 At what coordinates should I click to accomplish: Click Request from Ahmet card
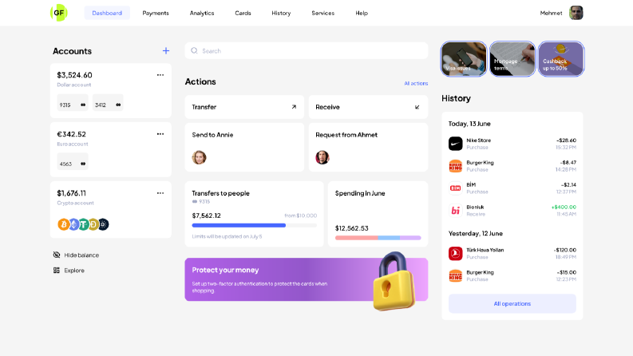tap(368, 148)
